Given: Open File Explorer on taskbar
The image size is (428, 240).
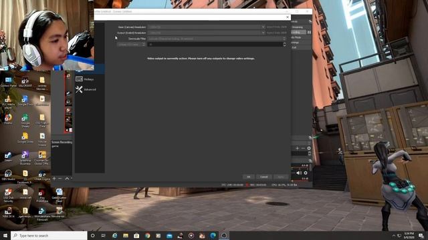Looking at the screenshot, I should click(126, 235).
